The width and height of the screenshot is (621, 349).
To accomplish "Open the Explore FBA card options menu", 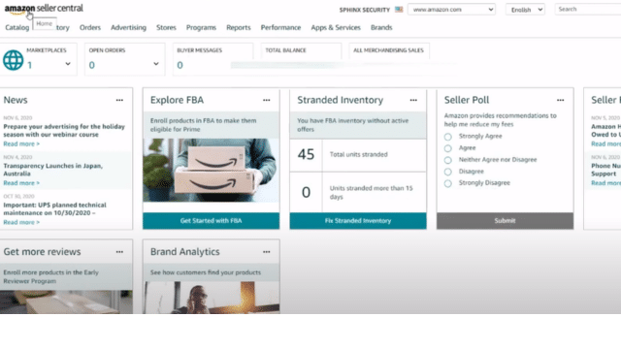I will pos(267,100).
